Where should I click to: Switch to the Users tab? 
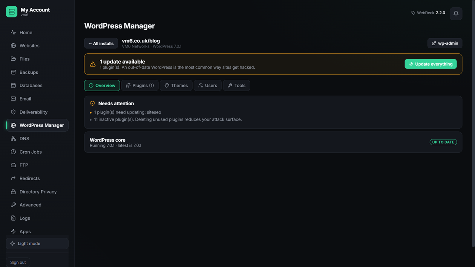208,85
